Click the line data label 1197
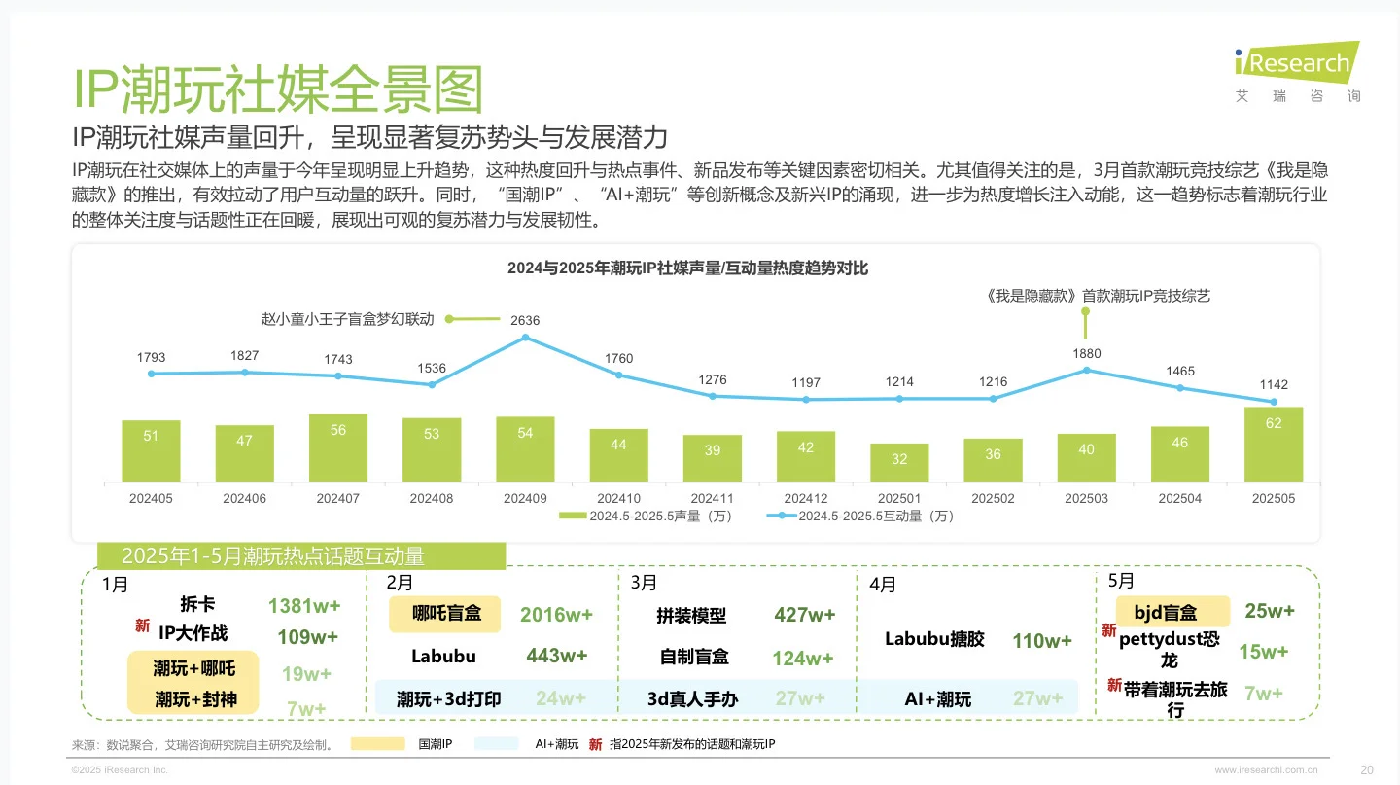Image resolution: width=1400 pixels, height=785 pixels. coord(806,383)
